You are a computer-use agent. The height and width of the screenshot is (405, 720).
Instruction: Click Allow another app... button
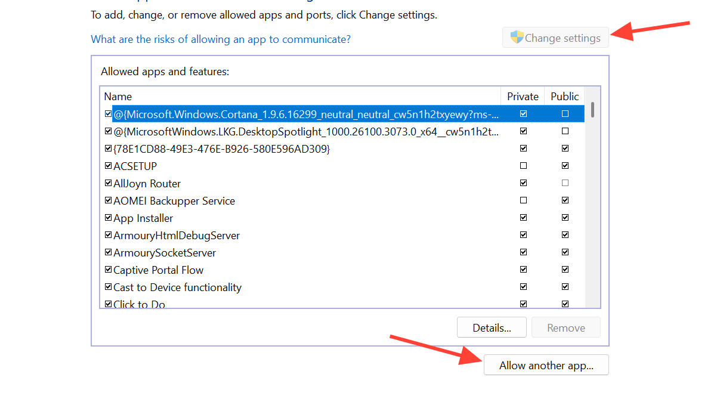(546, 365)
